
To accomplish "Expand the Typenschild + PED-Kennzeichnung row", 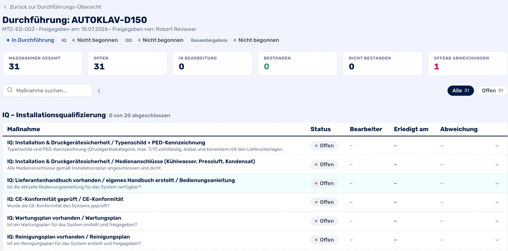I will (x=497, y=146).
